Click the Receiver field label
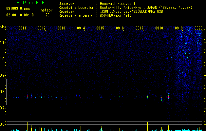The image size is (206, 131). [66, 11]
